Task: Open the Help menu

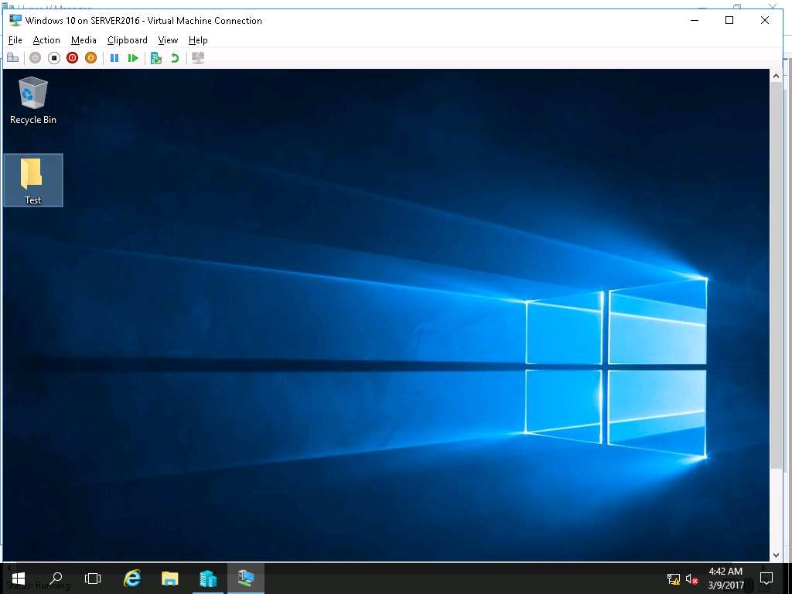Action: 198,40
